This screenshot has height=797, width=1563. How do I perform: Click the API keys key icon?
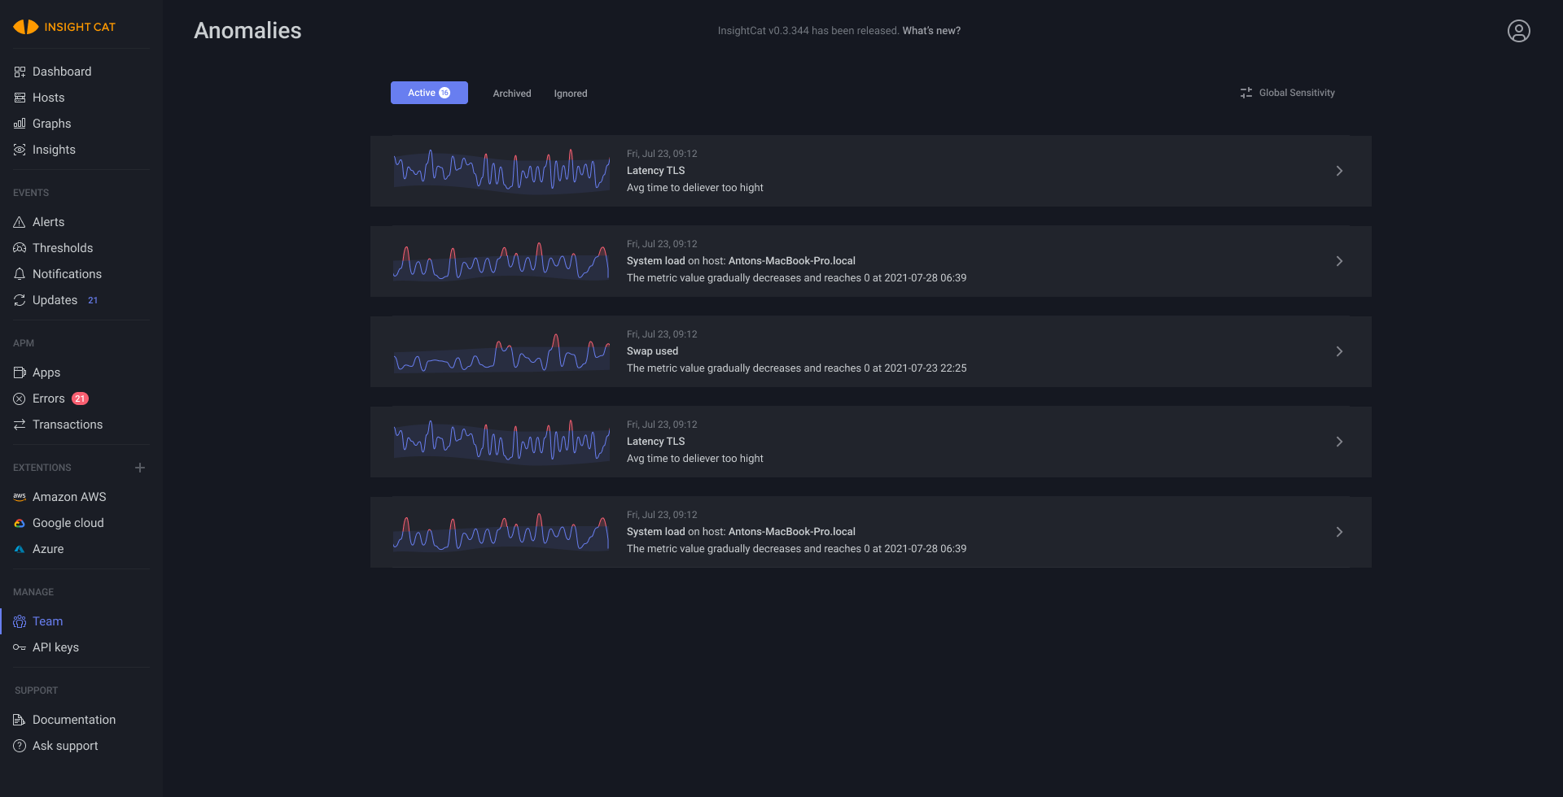20,647
